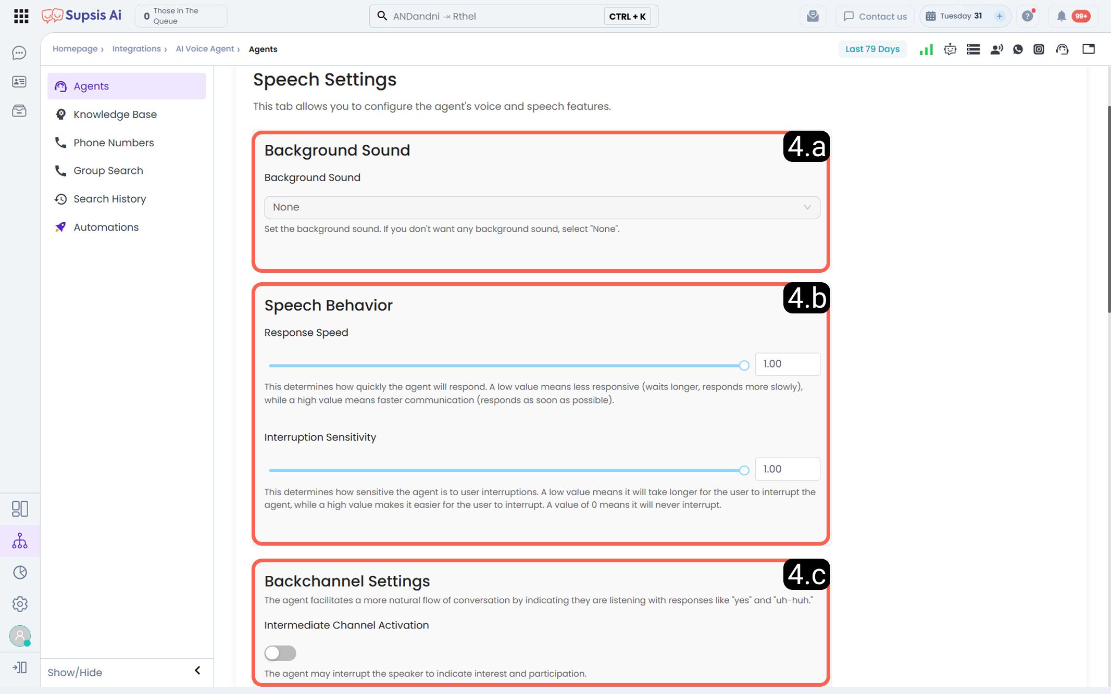Click the green bar chart statistics icon
Screen dimensions: 1111x694
click(x=926, y=49)
